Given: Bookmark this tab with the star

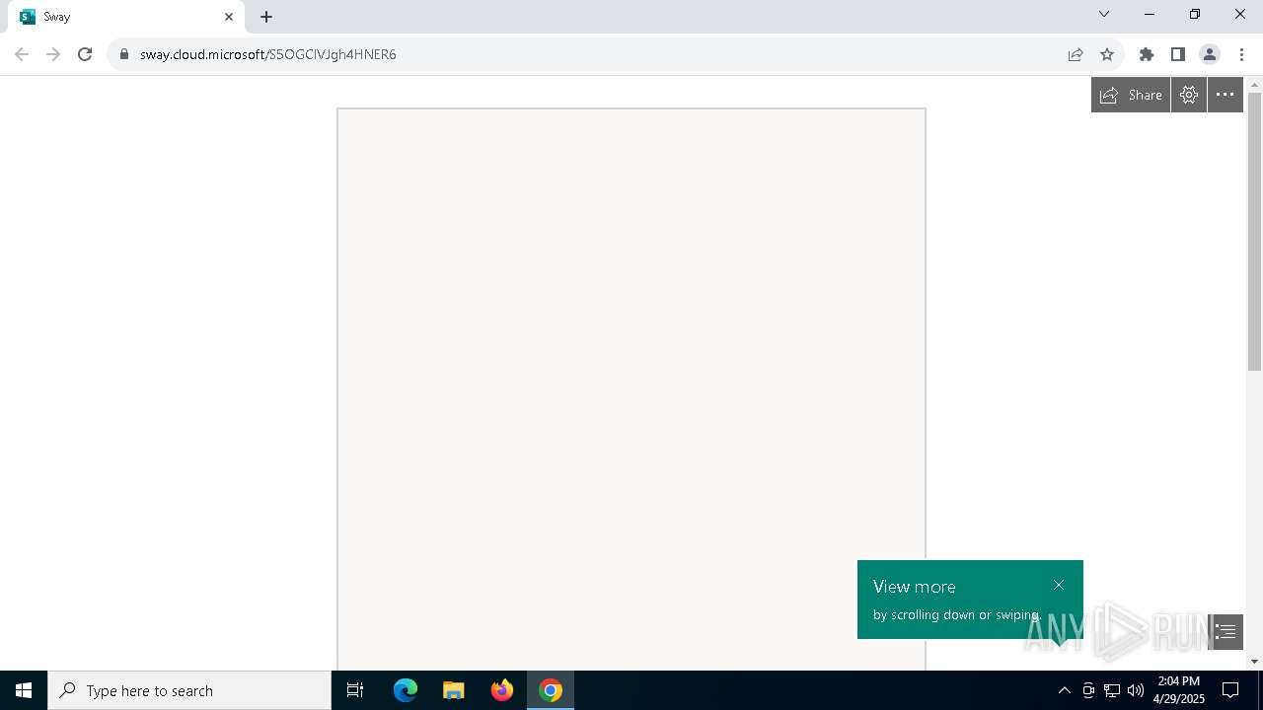Looking at the screenshot, I should 1107,54.
